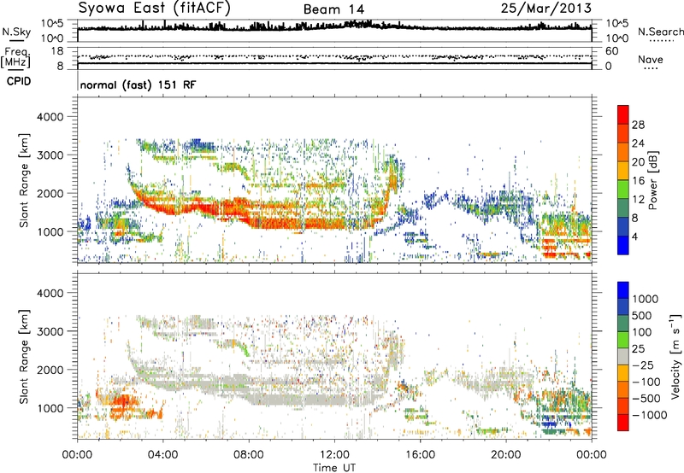This screenshot has height=473, width=684.
Task: Click the 'Nave' legend label
Action: point(651,59)
